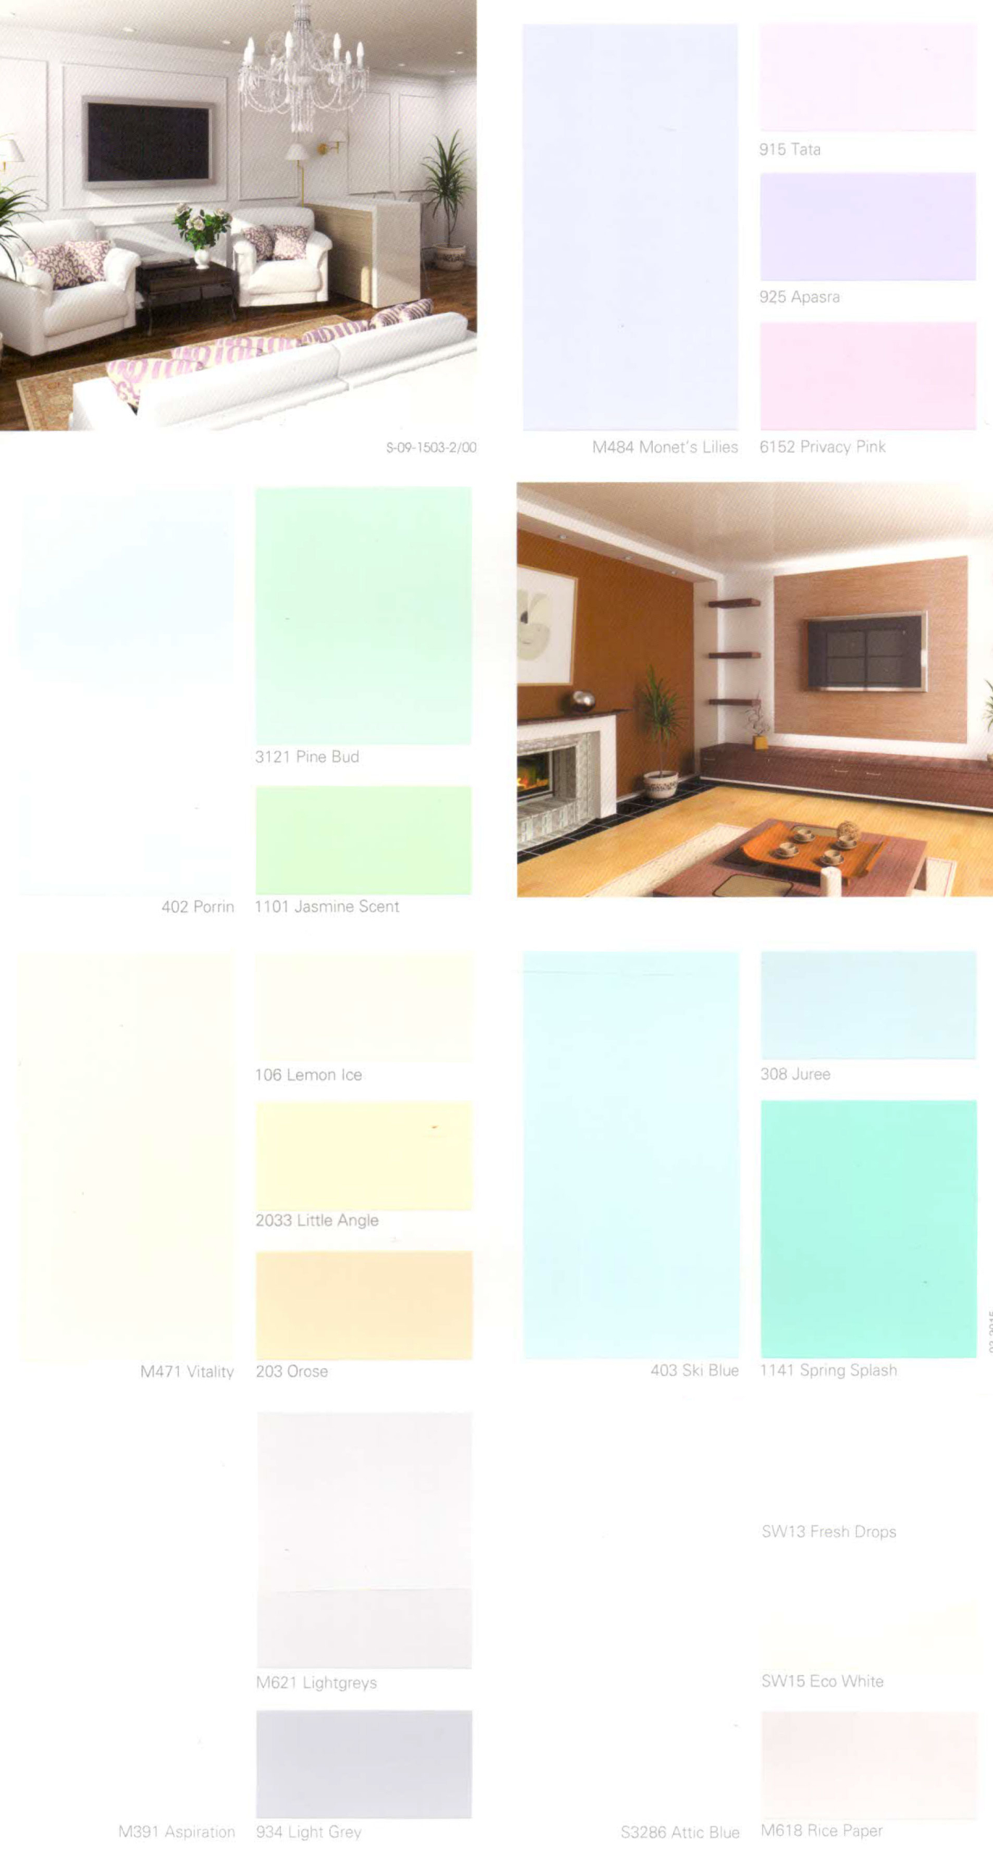Screen dimensions: 993x1854
Task: Click the M484 Monet's Lilies color swatch
Action: point(630,227)
